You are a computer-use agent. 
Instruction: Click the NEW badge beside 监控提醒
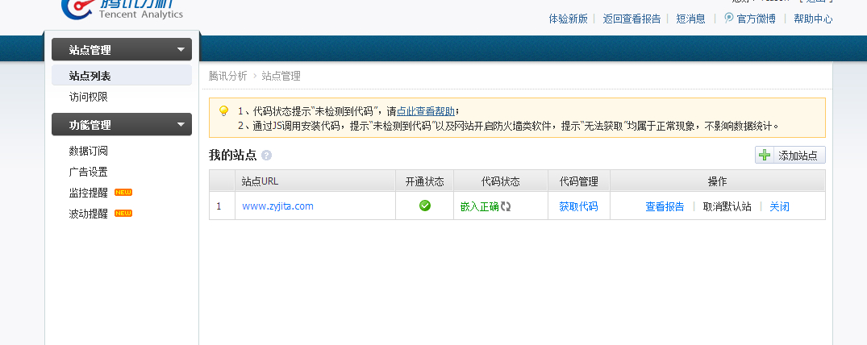pyautogui.click(x=123, y=193)
